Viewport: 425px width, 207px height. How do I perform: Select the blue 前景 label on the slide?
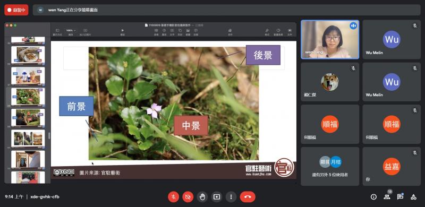pyautogui.click(x=76, y=106)
